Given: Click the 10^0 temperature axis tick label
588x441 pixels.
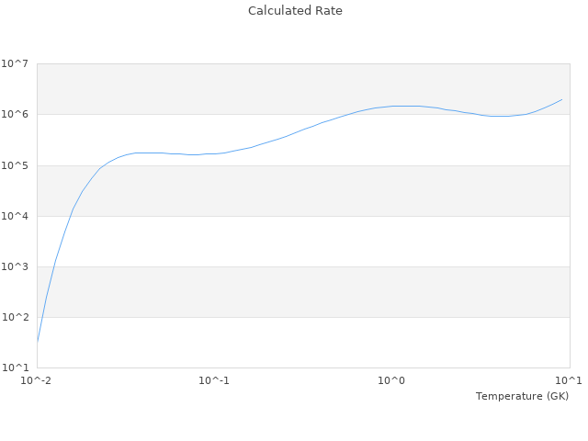Looking at the screenshot, I should point(391,380).
